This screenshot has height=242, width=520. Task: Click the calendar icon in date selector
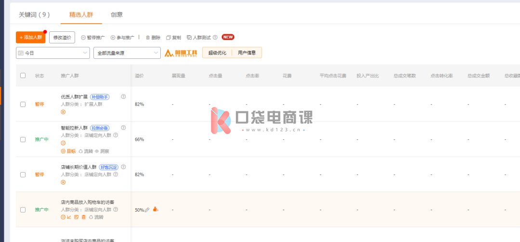pos(21,53)
